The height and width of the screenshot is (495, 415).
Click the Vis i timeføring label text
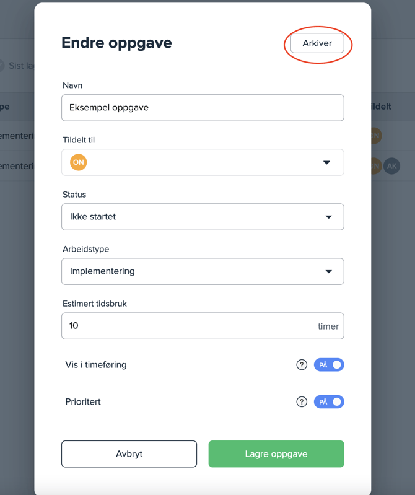96,365
